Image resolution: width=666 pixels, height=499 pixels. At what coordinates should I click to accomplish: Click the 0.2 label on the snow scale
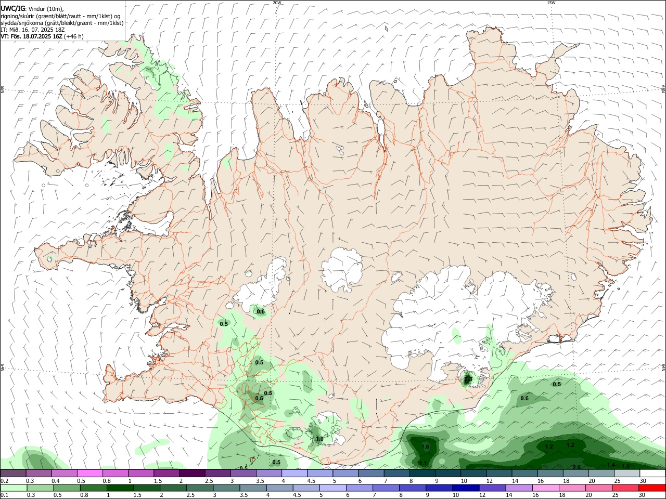click(4, 481)
